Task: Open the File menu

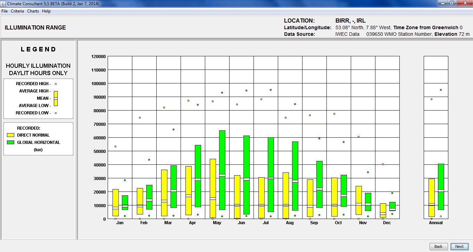Action: click(5, 11)
